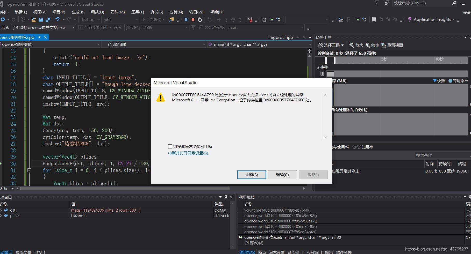Image resolution: width=471 pixels, height=254 pixels.
Task: Click the 登录 sign-in link
Action: click(466, 12)
